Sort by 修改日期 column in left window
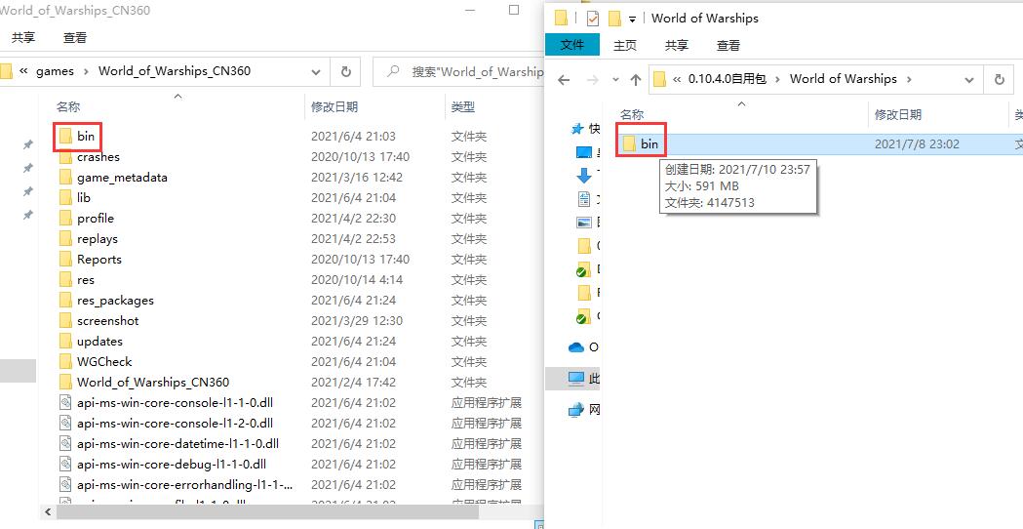 tap(334, 106)
